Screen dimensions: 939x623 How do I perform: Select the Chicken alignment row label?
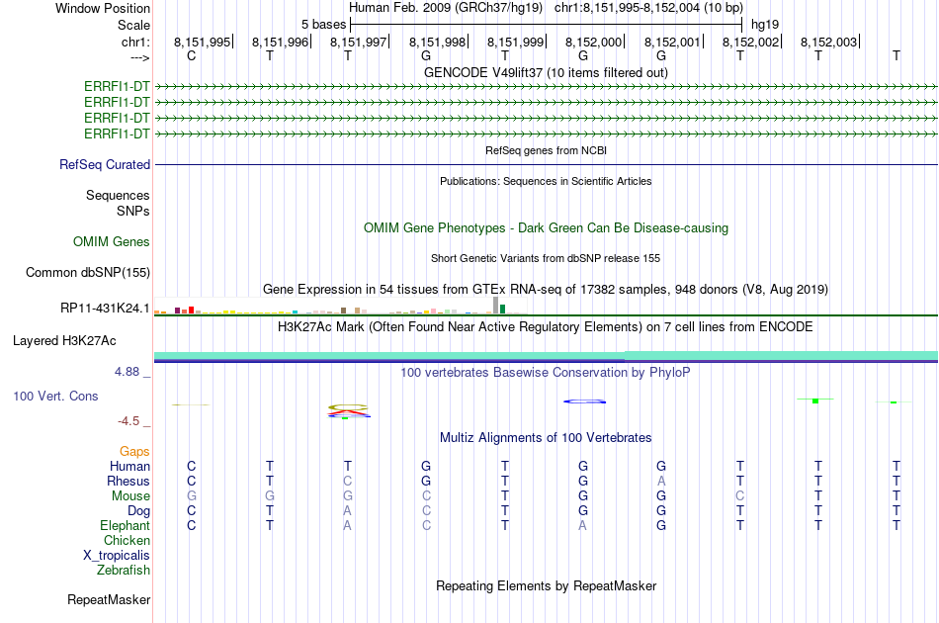(x=127, y=540)
